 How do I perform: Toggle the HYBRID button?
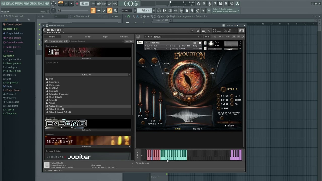[x=223, y=89]
